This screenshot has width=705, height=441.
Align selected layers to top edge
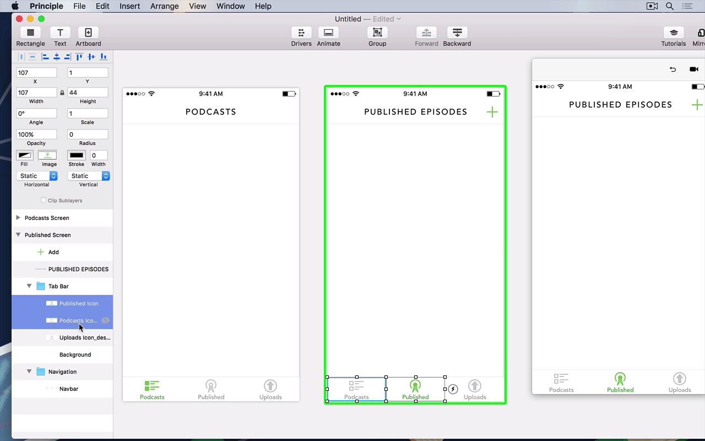click(80, 57)
